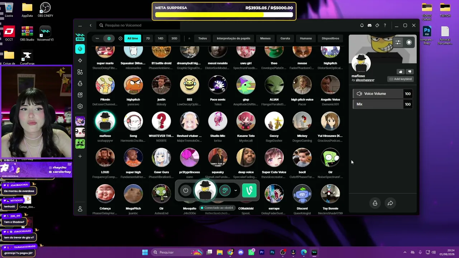The image size is (459, 258).
Task: Click the Add keybind button
Action: pyautogui.click(x=400, y=79)
